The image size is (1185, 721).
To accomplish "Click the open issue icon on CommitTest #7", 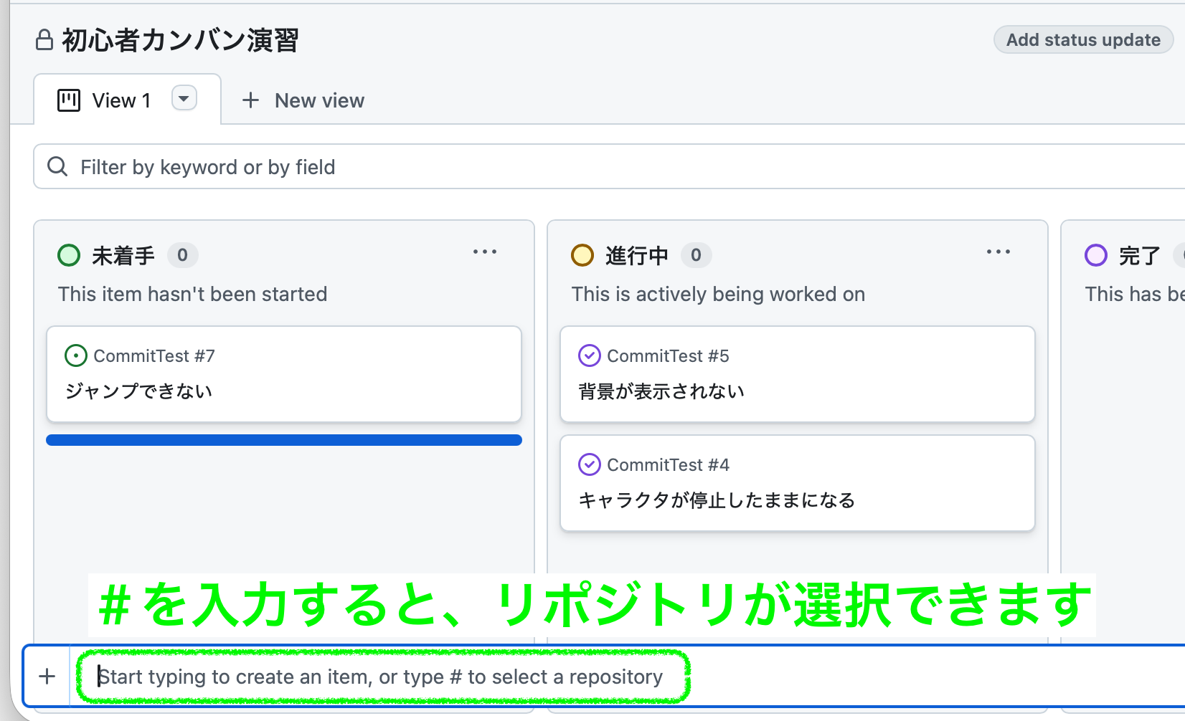I will [76, 355].
